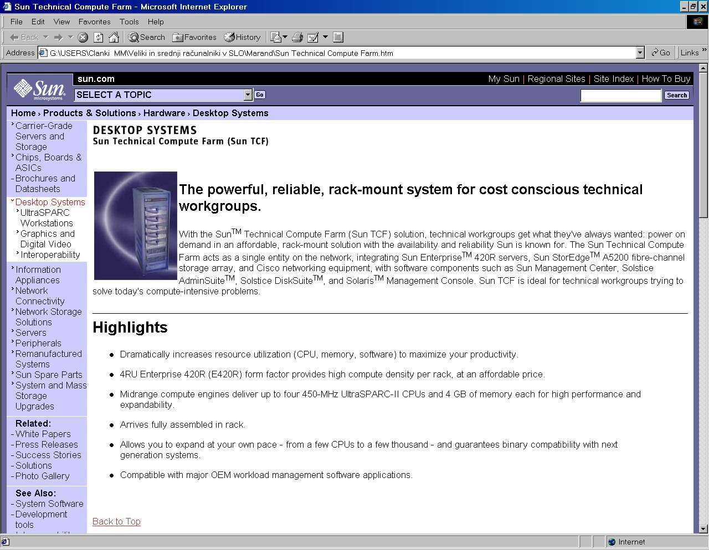Screen dimensions: 709x550
Task: Open the File menu
Action: point(17,22)
